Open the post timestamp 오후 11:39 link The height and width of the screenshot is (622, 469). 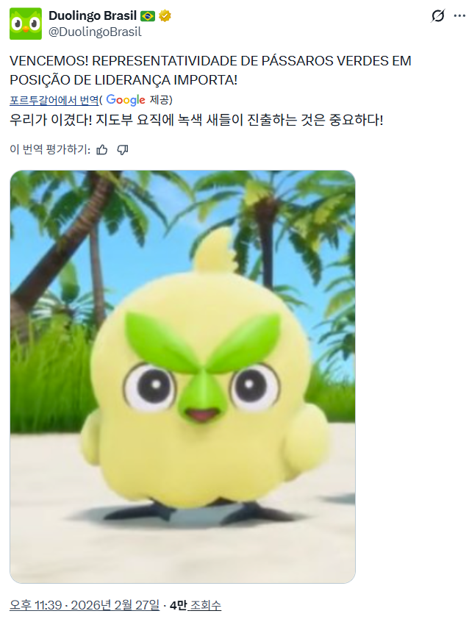pyautogui.click(x=85, y=605)
